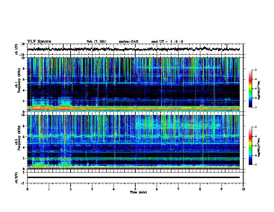Click the time axis tick label "6"

(x=157, y=189)
